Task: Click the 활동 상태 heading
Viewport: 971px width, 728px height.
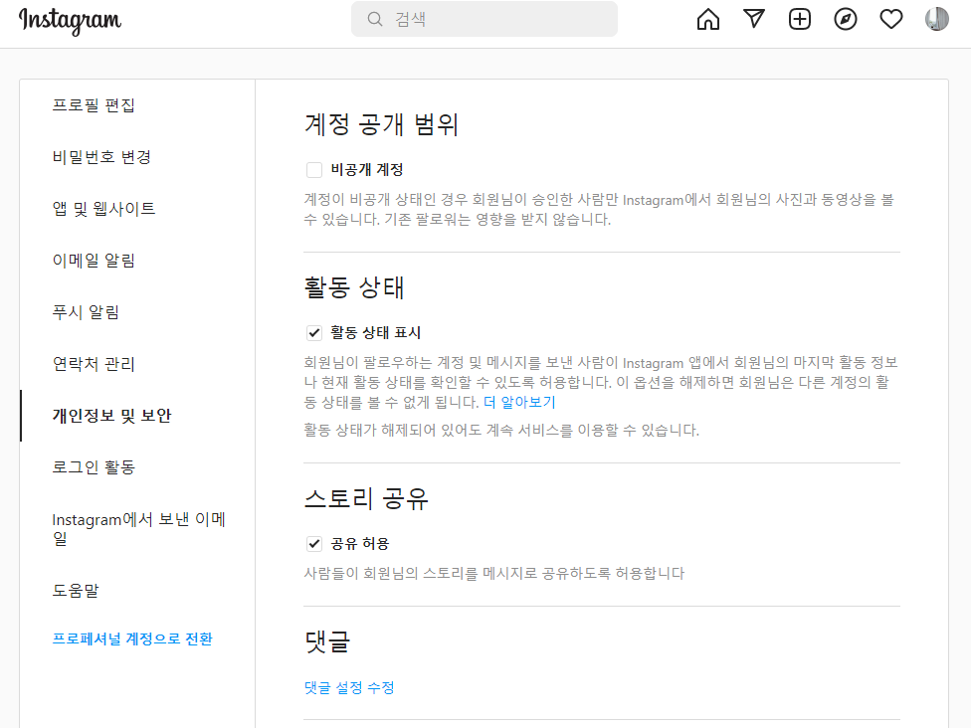Action: point(354,287)
